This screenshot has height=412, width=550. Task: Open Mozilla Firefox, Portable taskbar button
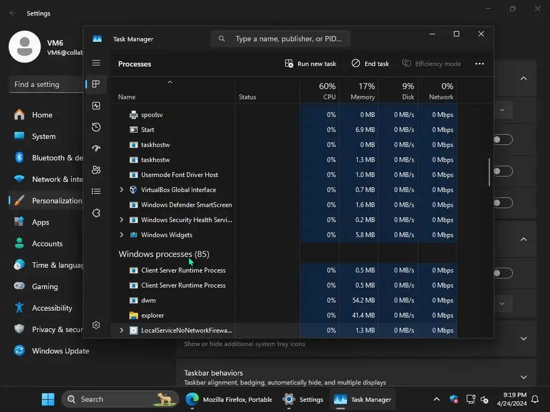(229, 399)
